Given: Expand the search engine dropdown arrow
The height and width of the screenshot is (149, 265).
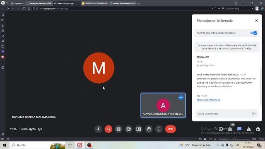Looking at the screenshot, I should click(252, 8).
